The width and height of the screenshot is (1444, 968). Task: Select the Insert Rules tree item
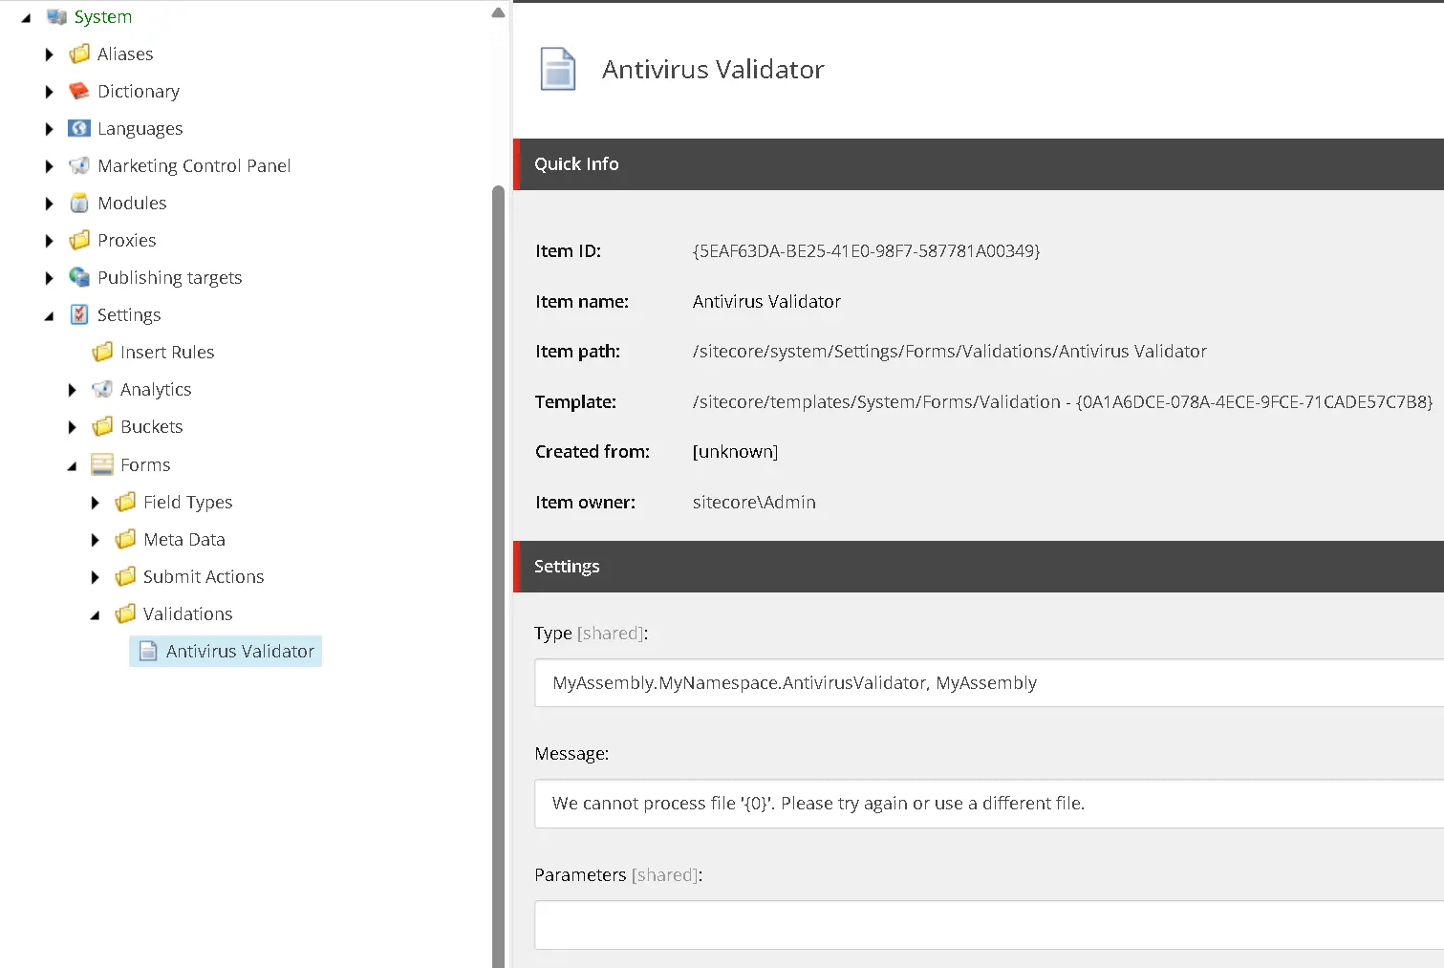[167, 353]
